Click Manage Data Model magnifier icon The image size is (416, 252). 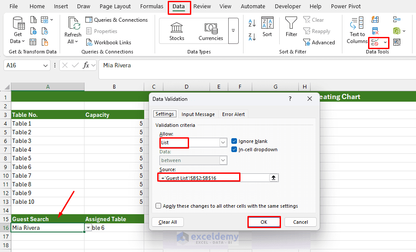click(397, 42)
